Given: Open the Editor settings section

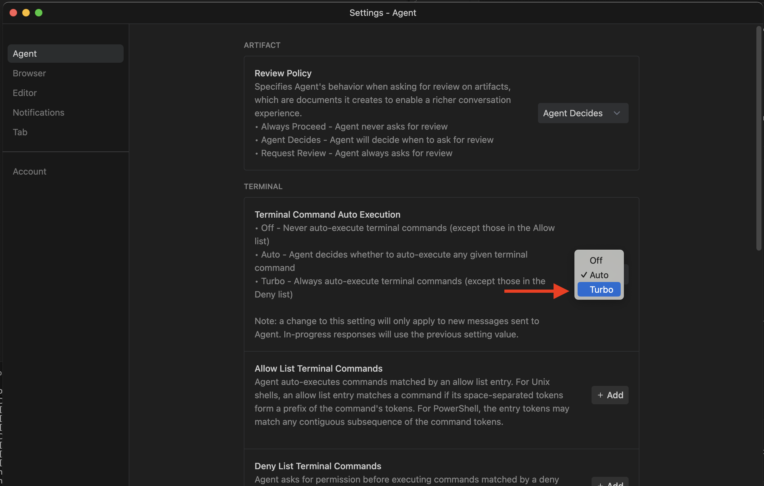Looking at the screenshot, I should pos(25,93).
